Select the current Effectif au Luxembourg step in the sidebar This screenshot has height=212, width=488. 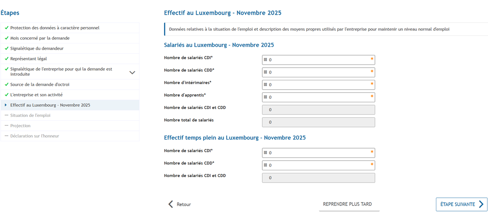[x=50, y=105]
